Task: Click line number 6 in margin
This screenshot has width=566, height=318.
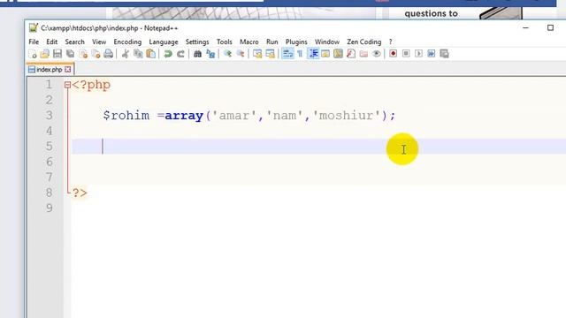Action: tap(50, 162)
